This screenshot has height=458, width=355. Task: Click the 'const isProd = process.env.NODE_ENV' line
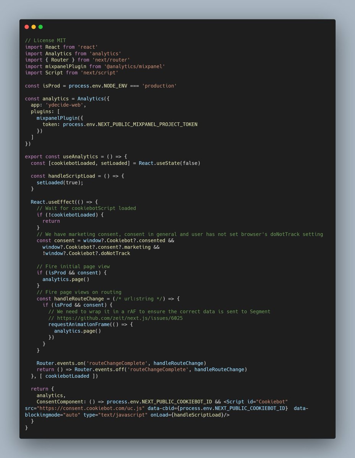click(x=101, y=86)
